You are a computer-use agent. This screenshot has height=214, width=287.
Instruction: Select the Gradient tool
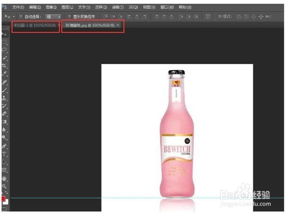4,122
